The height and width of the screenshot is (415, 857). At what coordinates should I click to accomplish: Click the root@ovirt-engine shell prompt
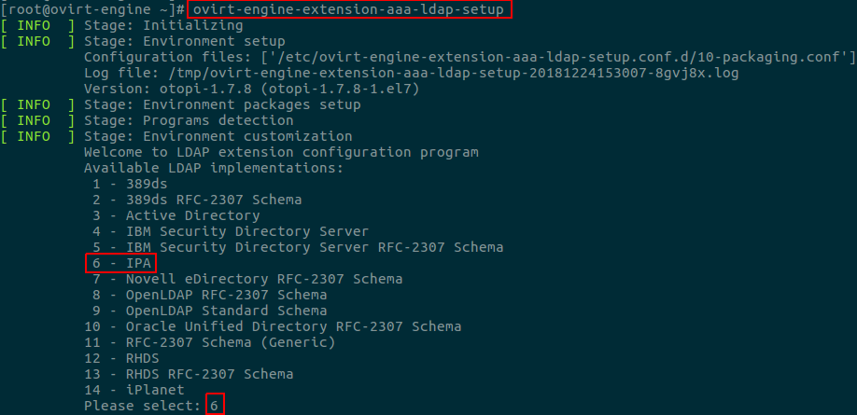[x=92, y=10]
